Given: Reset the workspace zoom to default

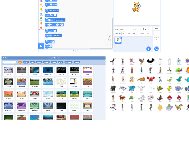Looking at the screenshot, I should (x=109, y=45).
